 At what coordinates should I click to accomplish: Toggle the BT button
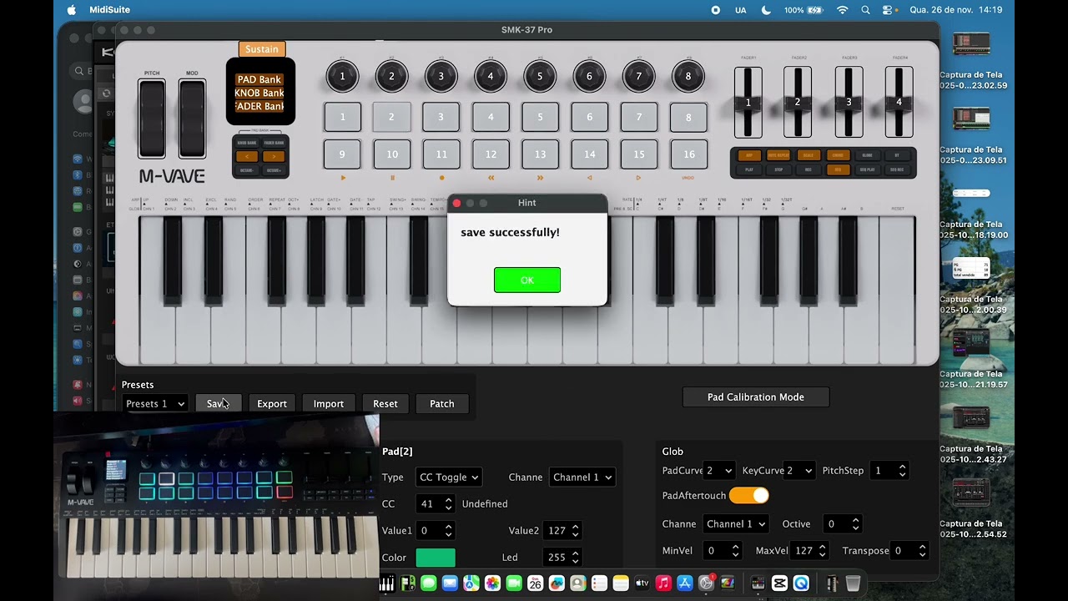[x=897, y=155]
